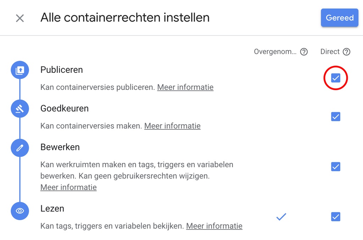Click the inherited Lezen checkmark
The image size is (363, 240).
tap(281, 217)
